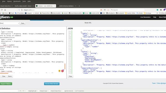
Task: Open the incubated bookmark
Action: click(x=120, y=13)
